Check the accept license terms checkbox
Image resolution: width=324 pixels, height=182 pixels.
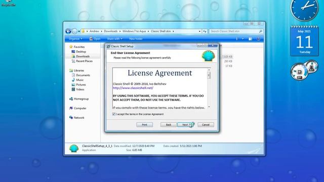(113, 114)
